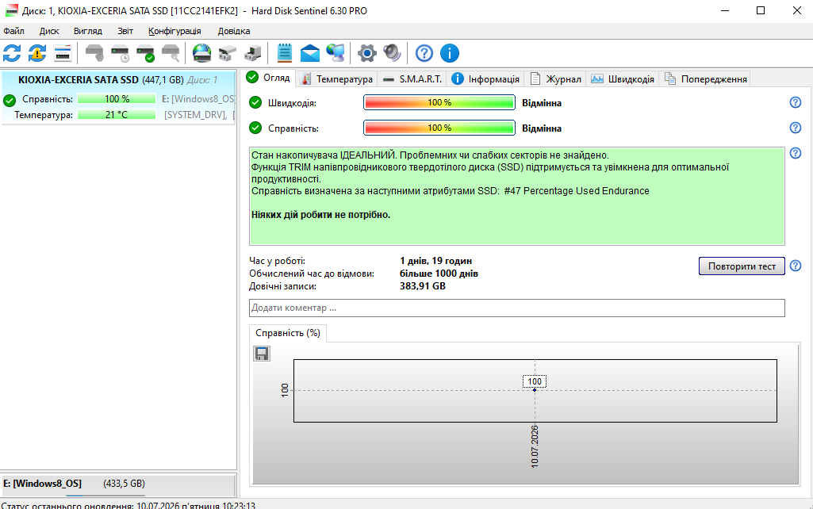This screenshot has width=813, height=509.
Task: Click the disk with clock toolbar icon
Action: [120, 53]
